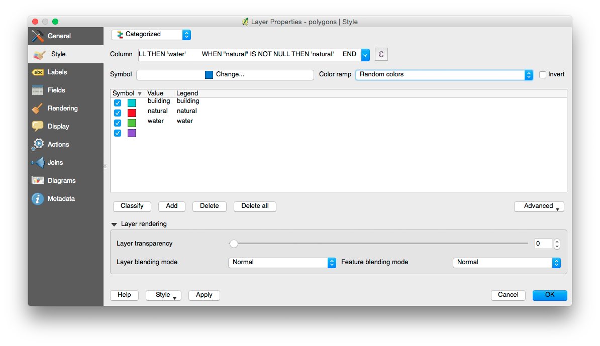Click the Joins arrow icon

38,163
